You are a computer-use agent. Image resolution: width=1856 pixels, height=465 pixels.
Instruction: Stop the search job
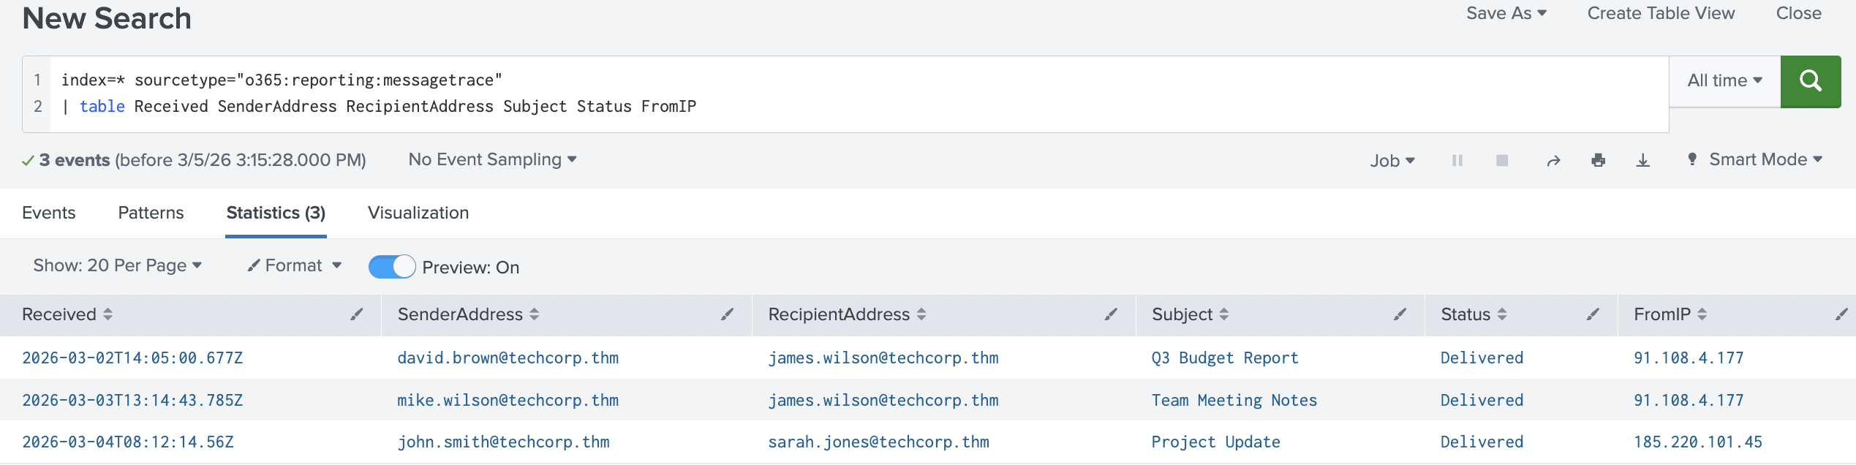click(x=1502, y=160)
